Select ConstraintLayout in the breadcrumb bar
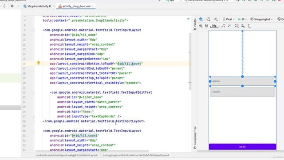This screenshot has width=284, height=160. [67, 155]
